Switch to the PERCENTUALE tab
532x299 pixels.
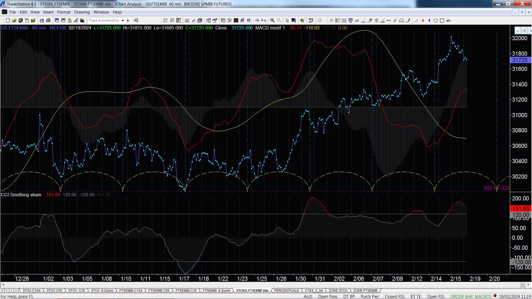point(287,291)
